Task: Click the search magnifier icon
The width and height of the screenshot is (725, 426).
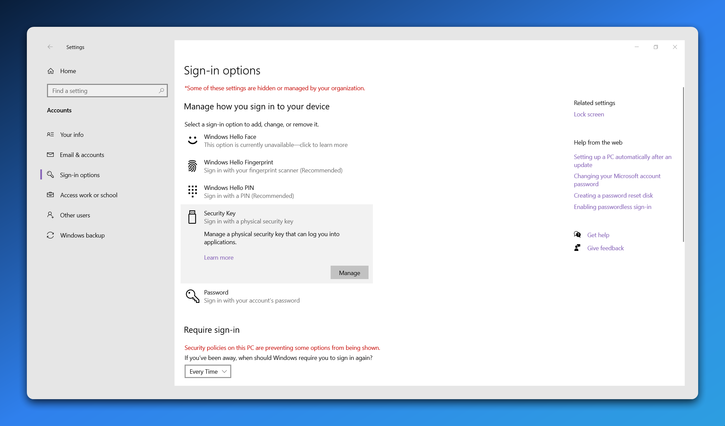Action: coord(161,91)
